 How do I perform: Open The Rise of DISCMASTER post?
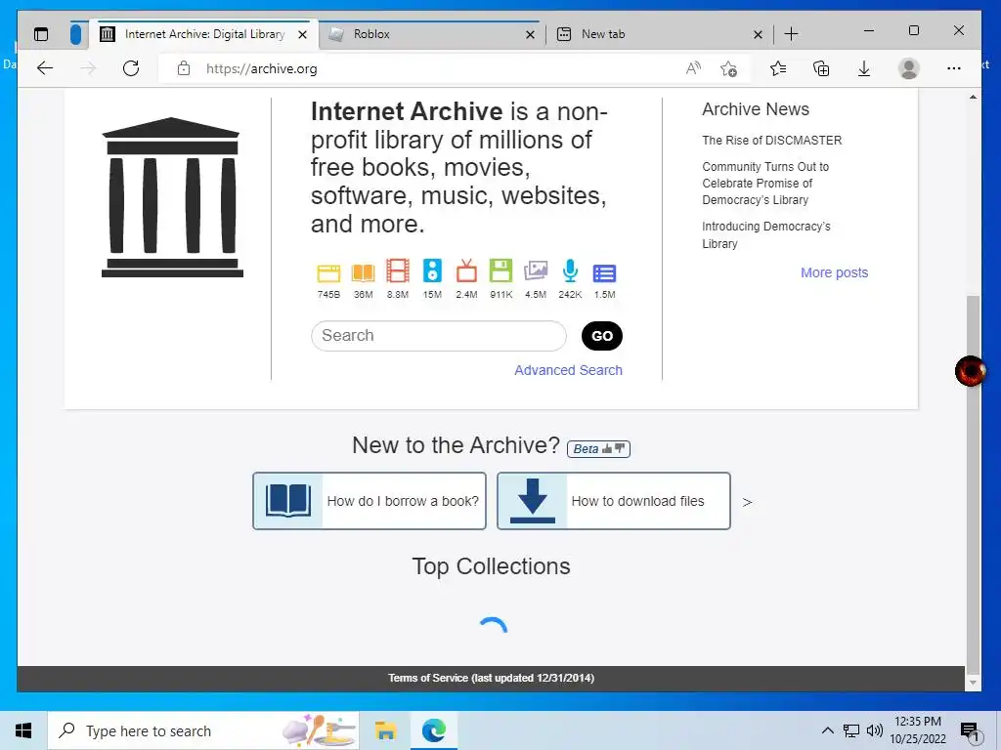coord(772,141)
